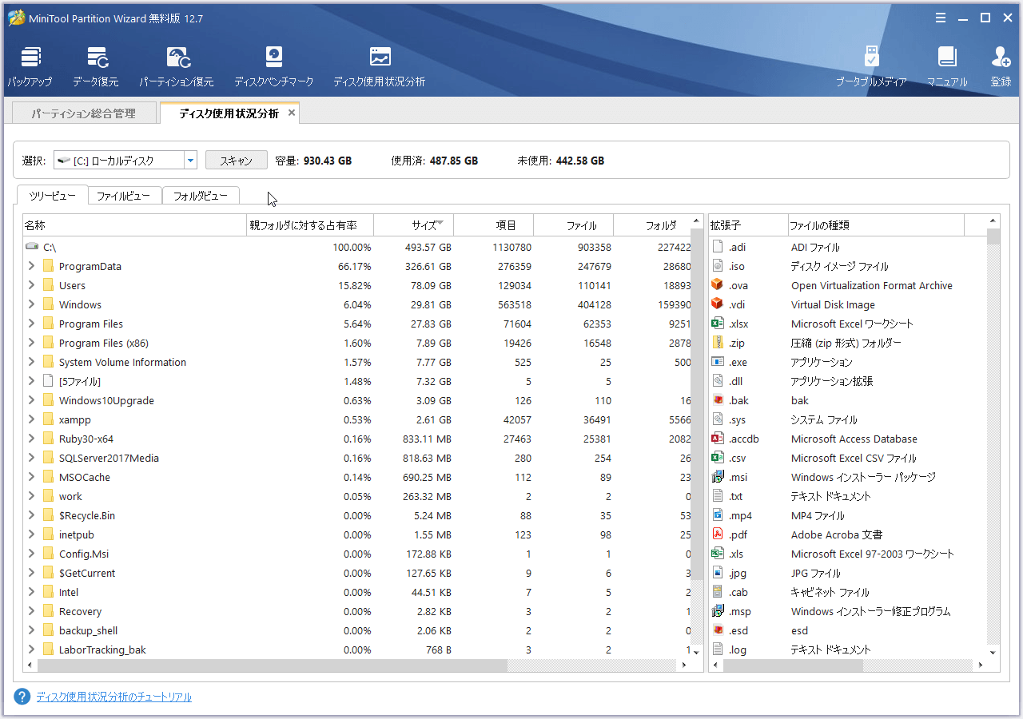The image size is (1023, 719).
Task: Expand the xampp folder
Action: (31, 419)
